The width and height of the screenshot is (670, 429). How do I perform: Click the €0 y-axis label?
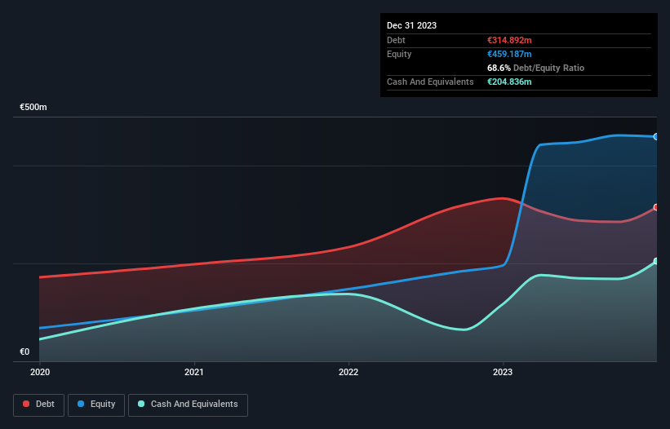[x=24, y=352]
